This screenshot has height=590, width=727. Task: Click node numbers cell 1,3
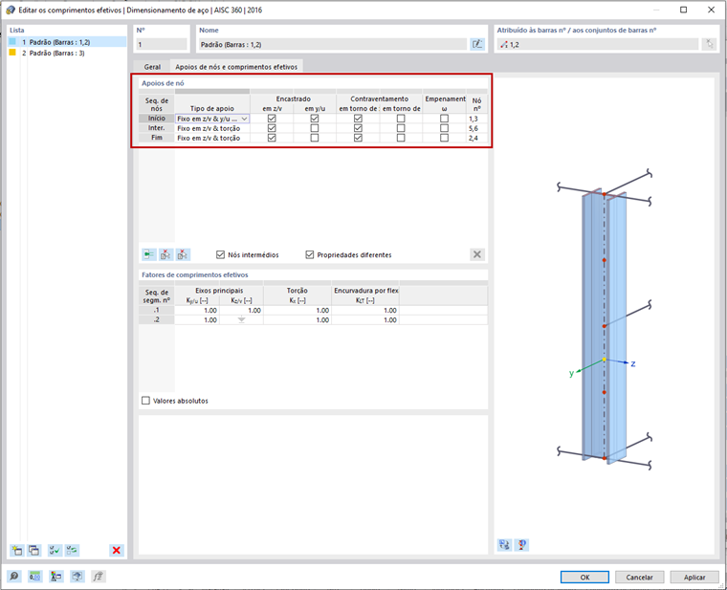tap(476, 119)
